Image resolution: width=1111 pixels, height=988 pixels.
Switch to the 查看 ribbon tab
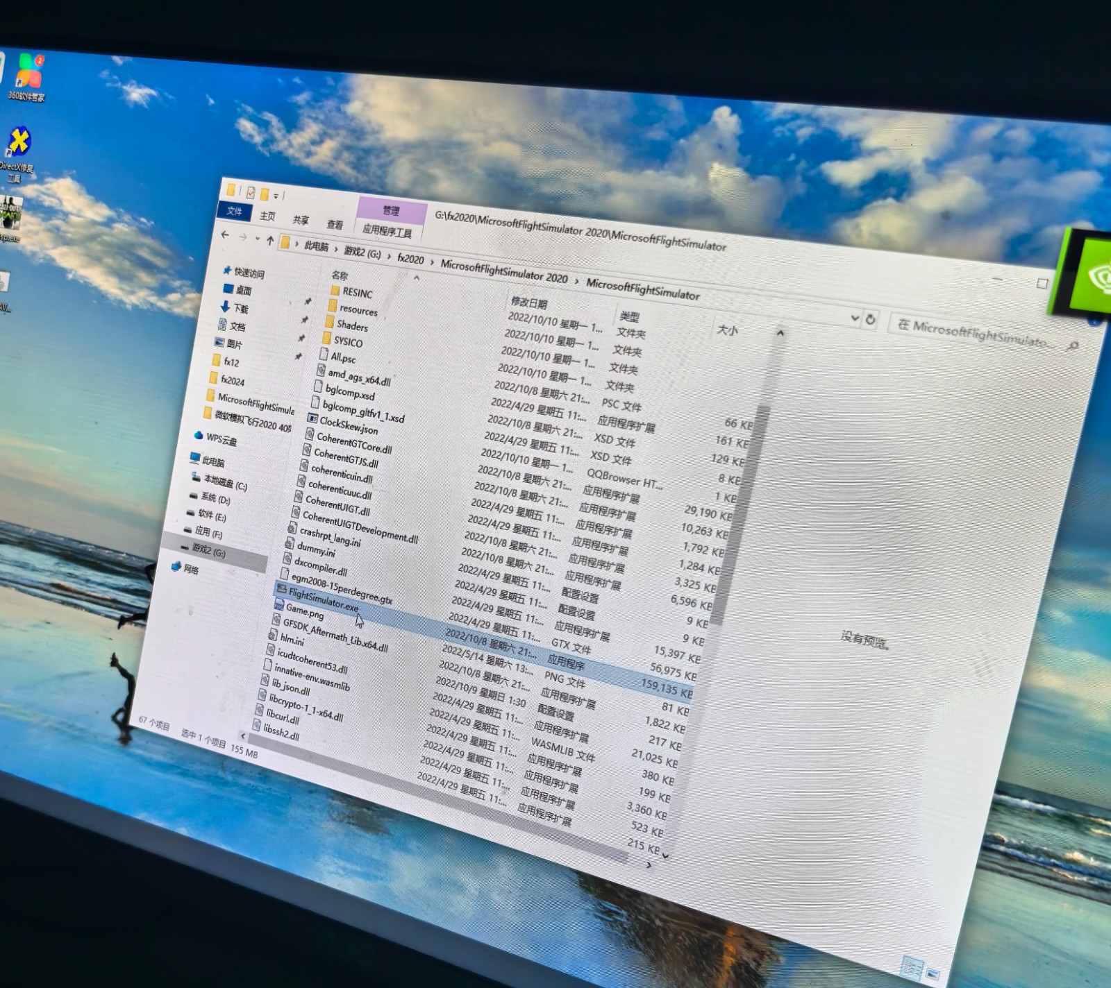(x=335, y=224)
